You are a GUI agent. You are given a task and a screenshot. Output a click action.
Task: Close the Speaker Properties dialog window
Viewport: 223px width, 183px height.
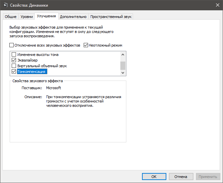pyautogui.click(x=215, y=5)
